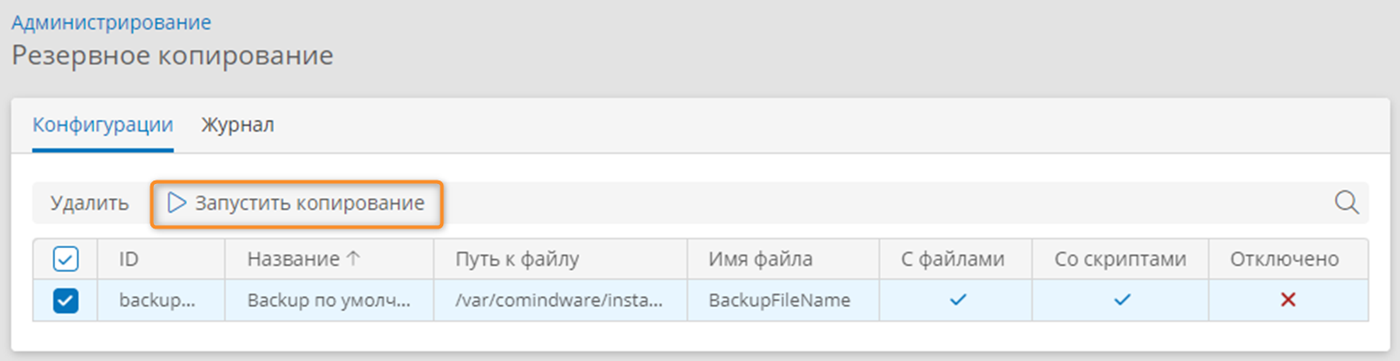
Task: Click the play triangle icon for backup
Action: (x=177, y=203)
